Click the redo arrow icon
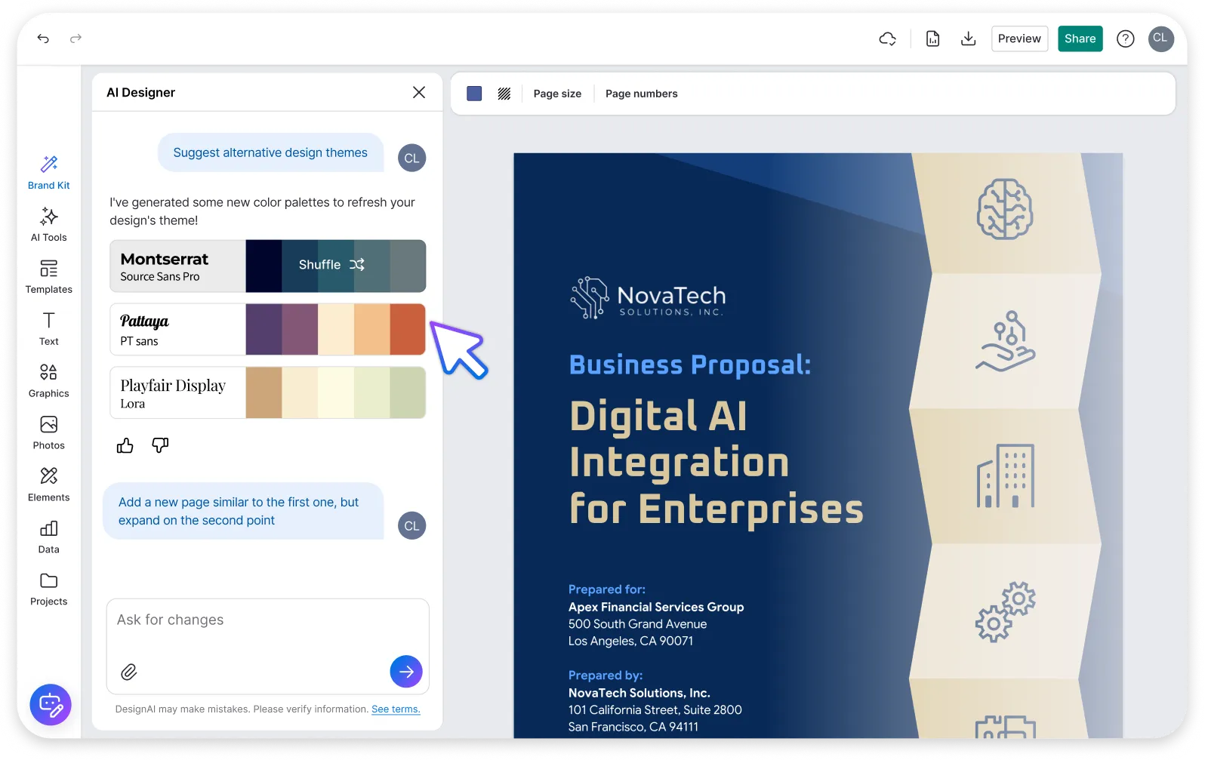 point(76,38)
